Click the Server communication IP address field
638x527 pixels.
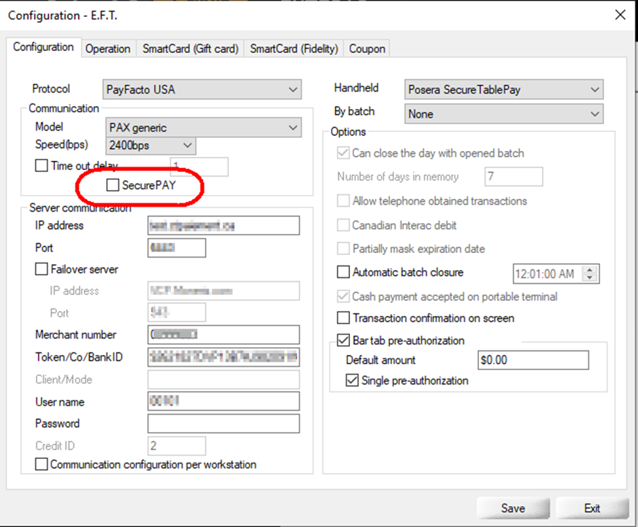[224, 226]
